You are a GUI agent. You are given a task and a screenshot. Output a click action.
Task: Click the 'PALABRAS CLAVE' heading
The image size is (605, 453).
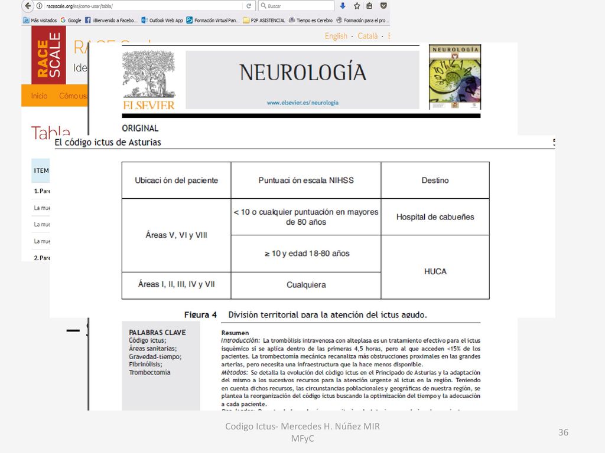[157, 333]
